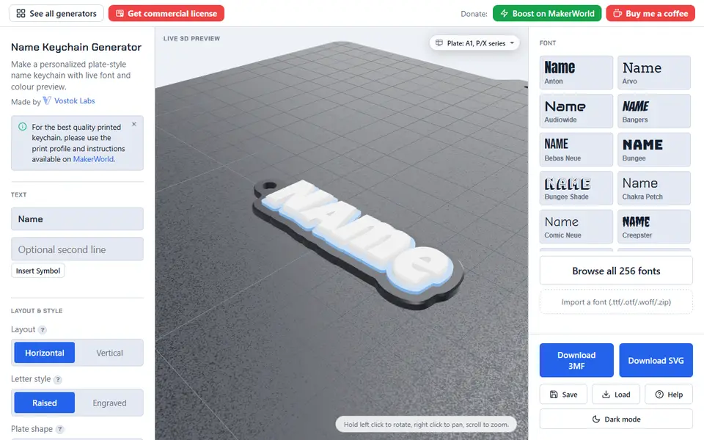Image resolution: width=704 pixels, height=440 pixels.
Task: Click Boost on MakerWorld button
Action: (x=547, y=13)
